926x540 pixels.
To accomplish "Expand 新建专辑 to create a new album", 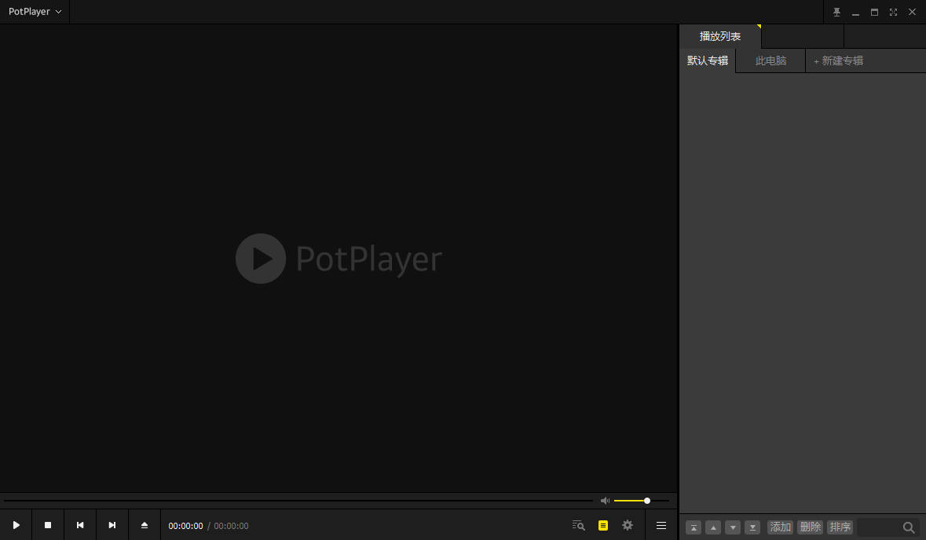I will click(837, 60).
